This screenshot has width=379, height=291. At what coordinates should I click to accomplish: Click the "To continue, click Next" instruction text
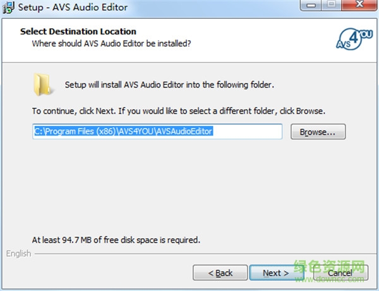179,111
